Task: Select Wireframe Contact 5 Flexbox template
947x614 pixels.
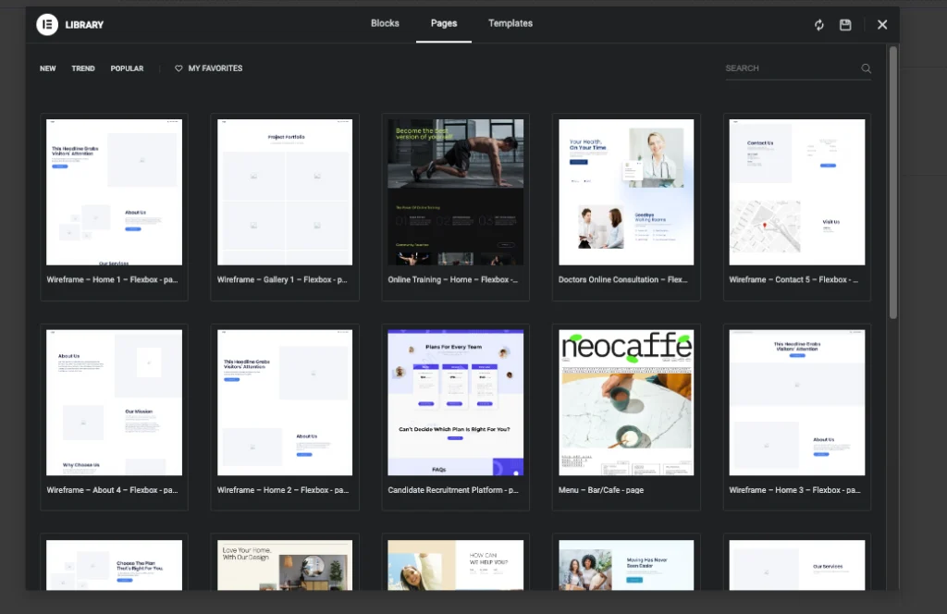Action: (x=796, y=192)
